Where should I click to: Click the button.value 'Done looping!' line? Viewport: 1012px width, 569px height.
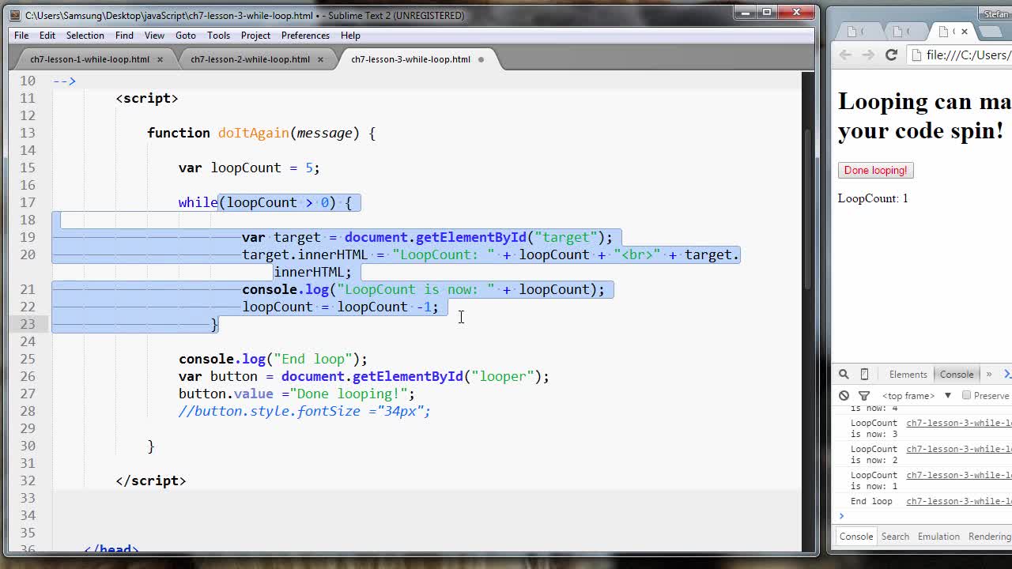click(x=296, y=394)
